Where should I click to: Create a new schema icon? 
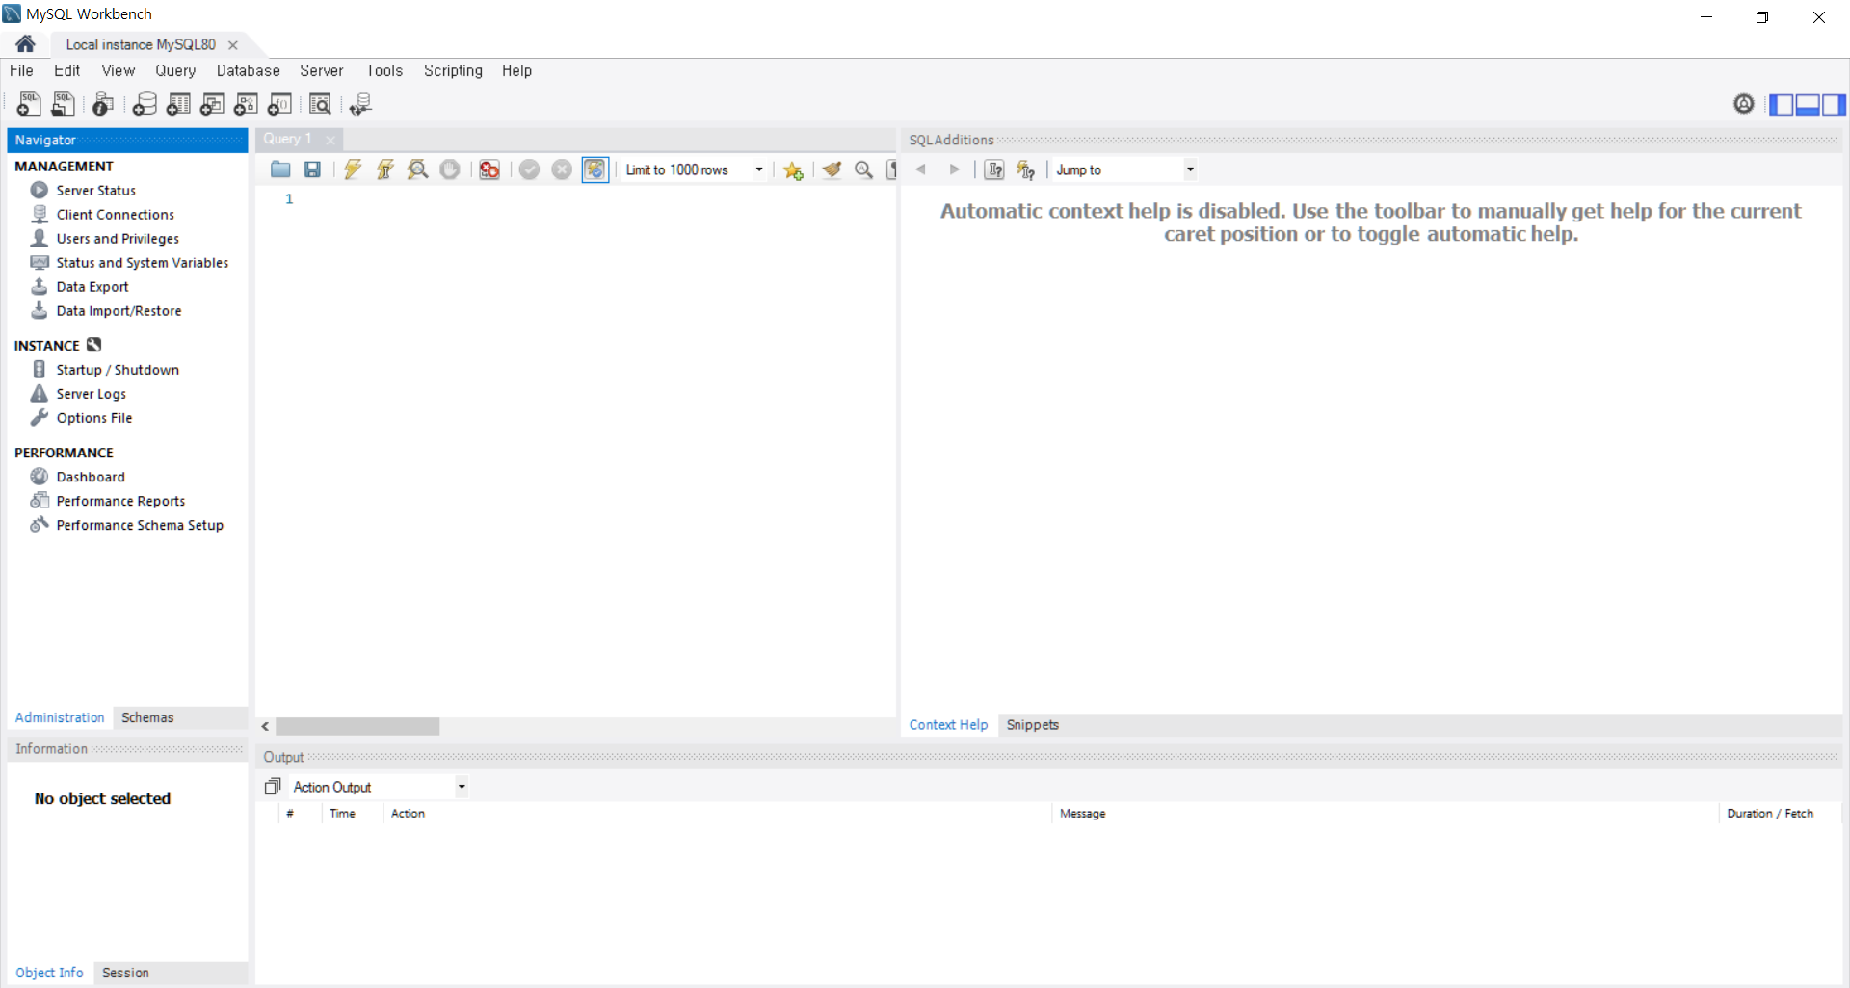[x=145, y=104]
